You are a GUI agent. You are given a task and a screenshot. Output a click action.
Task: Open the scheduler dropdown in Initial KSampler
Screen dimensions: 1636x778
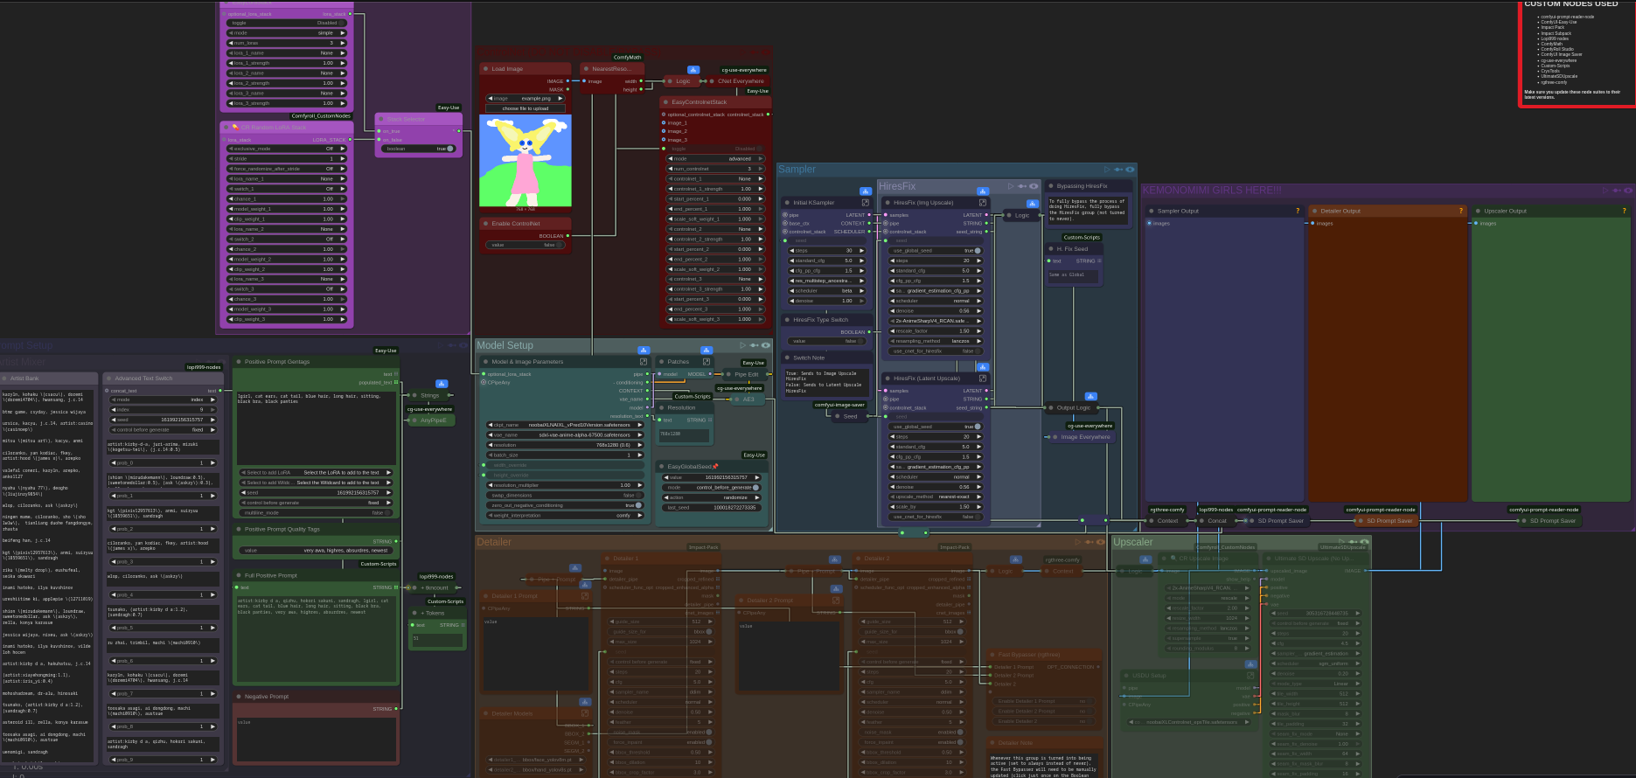click(x=827, y=291)
